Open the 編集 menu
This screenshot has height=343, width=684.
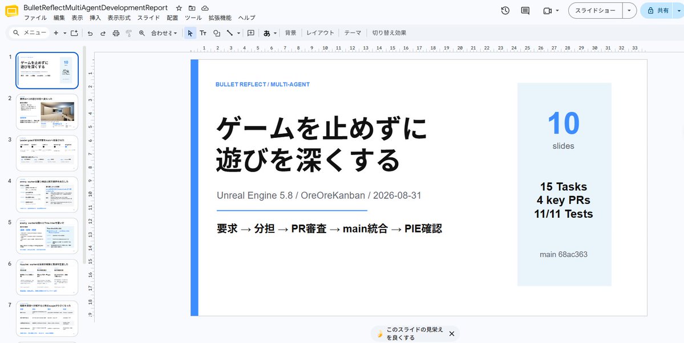coord(59,18)
